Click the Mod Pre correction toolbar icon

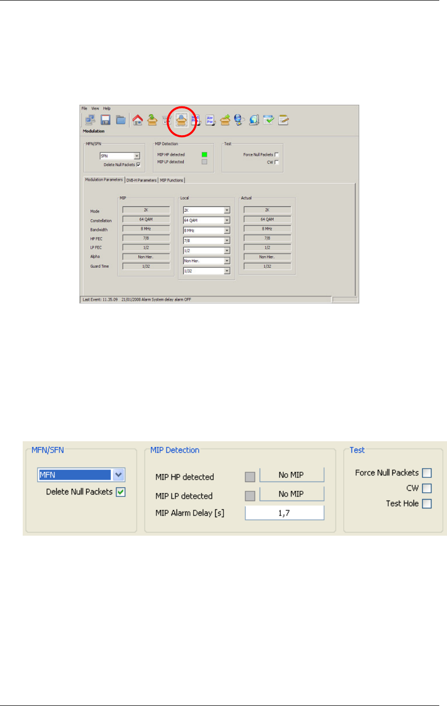196,120
